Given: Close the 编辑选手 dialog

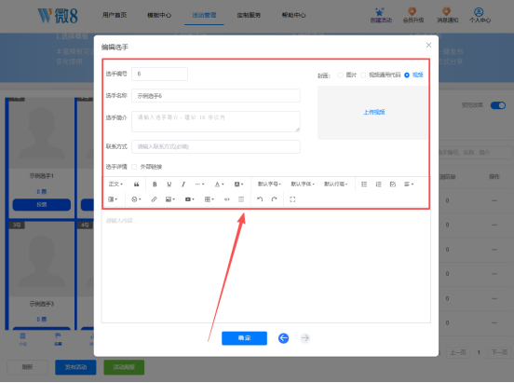Looking at the screenshot, I should click(x=428, y=46).
